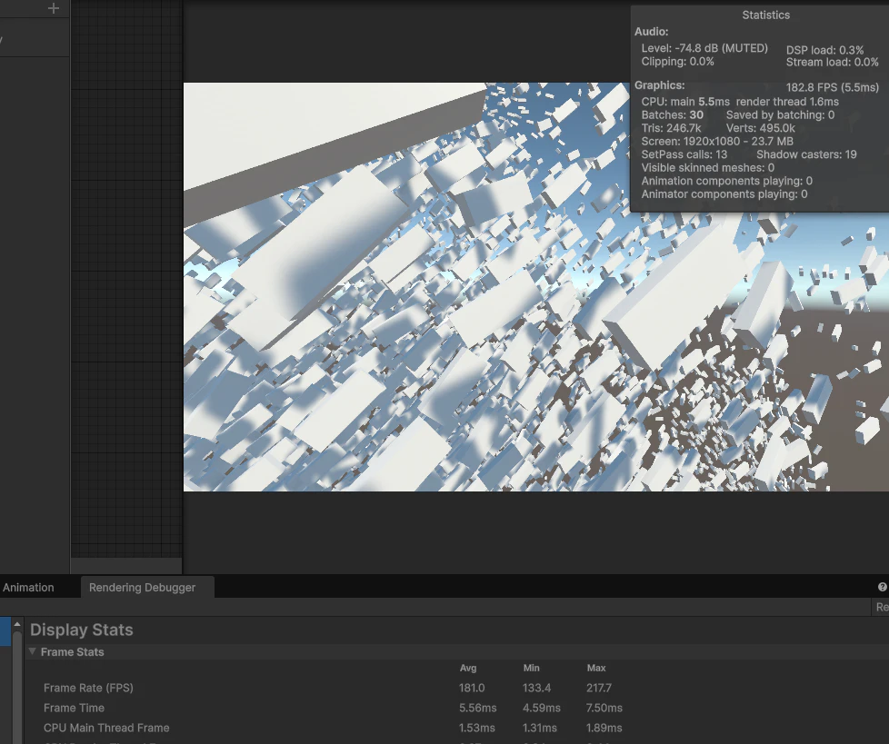The width and height of the screenshot is (889, 744).
Task: Click the Audio Level -74.8 dB (MUTED) text
Action: coord(704,48)
